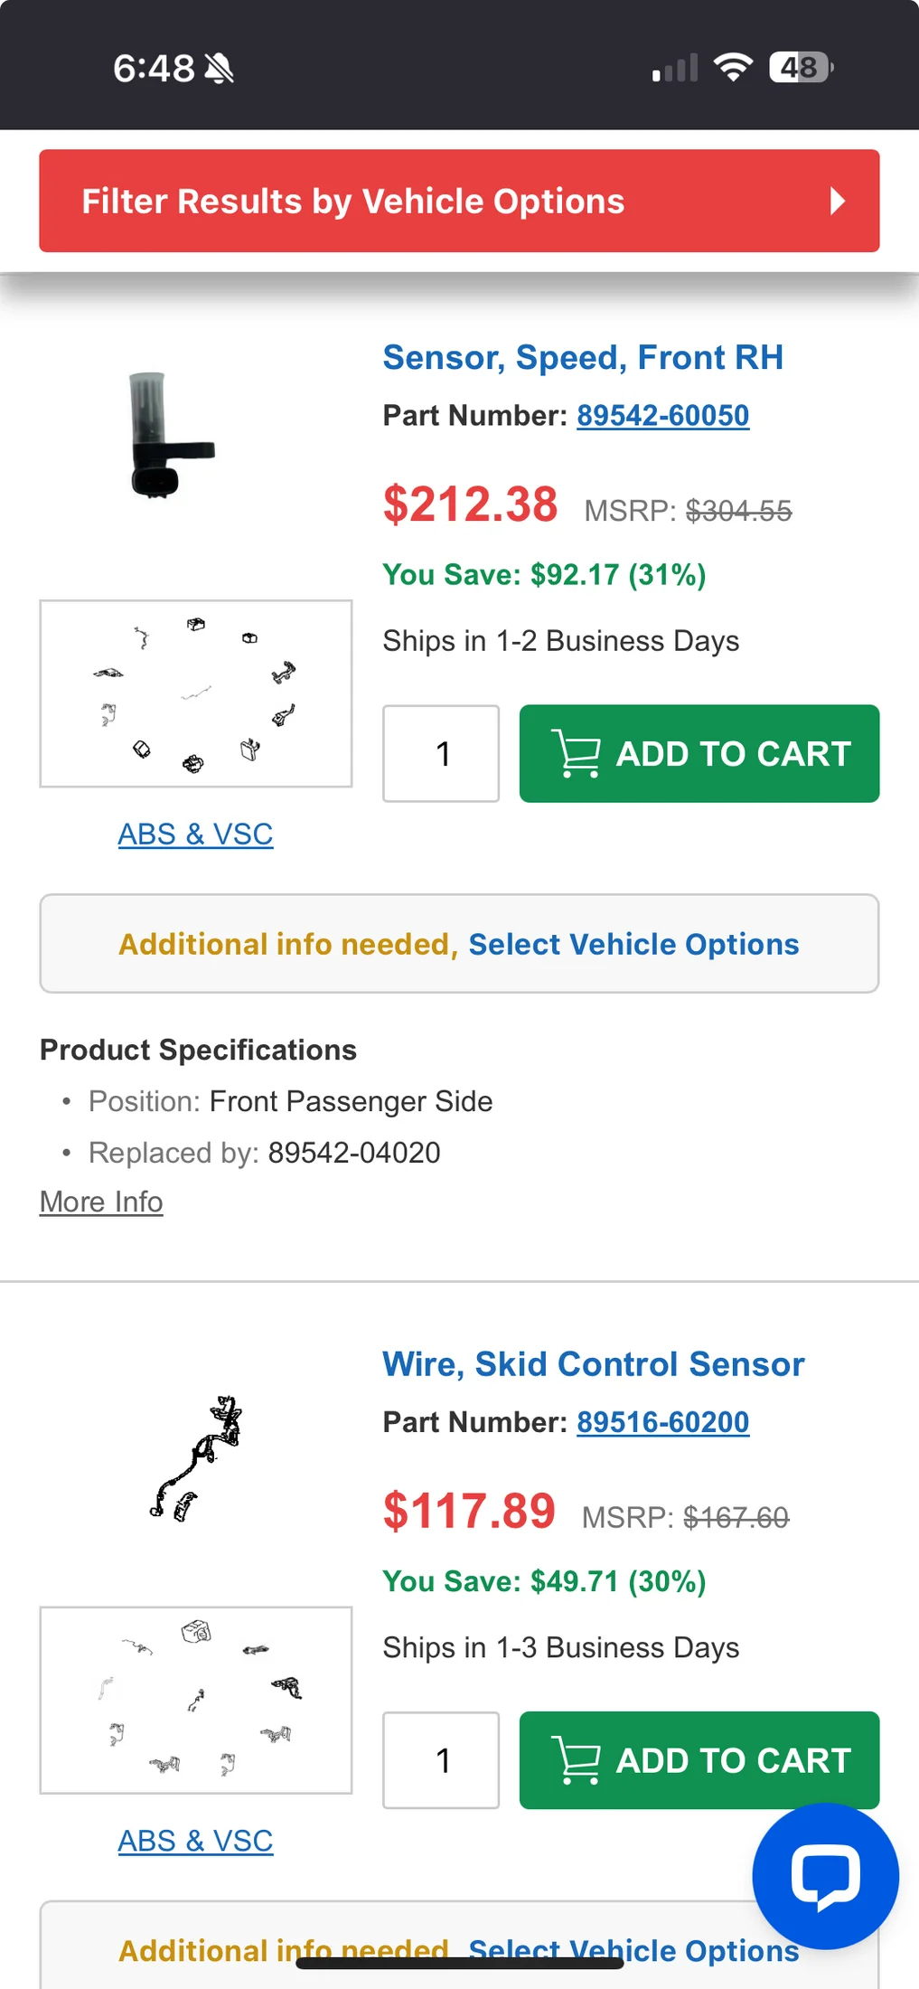Open the speed sensor product photo
Viewport: 919px width, 1989px height.
tap(172, 436)
